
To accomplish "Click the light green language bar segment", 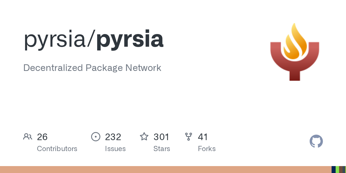I will pos(337,170).
